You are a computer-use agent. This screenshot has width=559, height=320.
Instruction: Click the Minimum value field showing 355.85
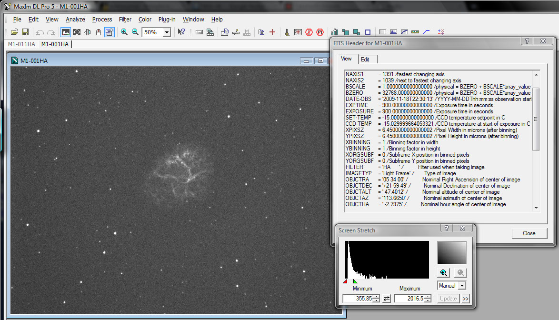pyautogui.click(x=358, y=299)
